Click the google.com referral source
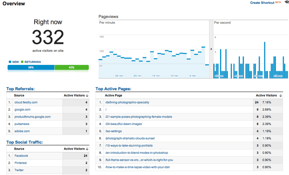 pos(23,110)
